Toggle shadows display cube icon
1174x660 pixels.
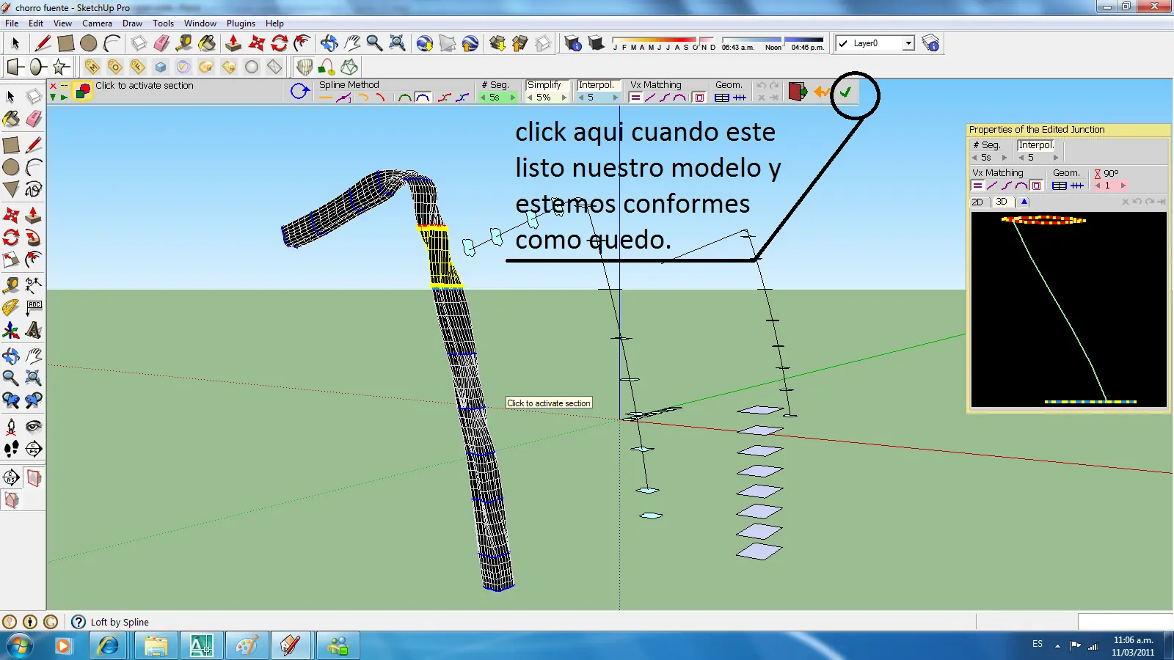click(x=596, y=43)
